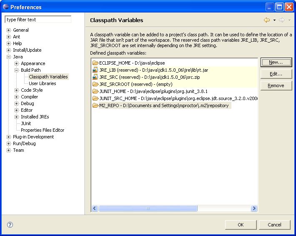296x236 pixels.
Task: Click the back navigation arrow icon
Action: pos(266,20)
